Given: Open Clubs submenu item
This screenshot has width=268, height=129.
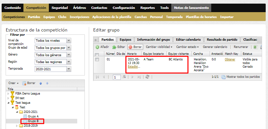Looking at the screenshot, I should 62,17.
